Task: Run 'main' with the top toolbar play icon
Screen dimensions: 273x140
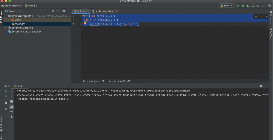Action: [x=238, y=6]
